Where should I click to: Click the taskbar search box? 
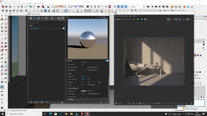tap(24, 114)
